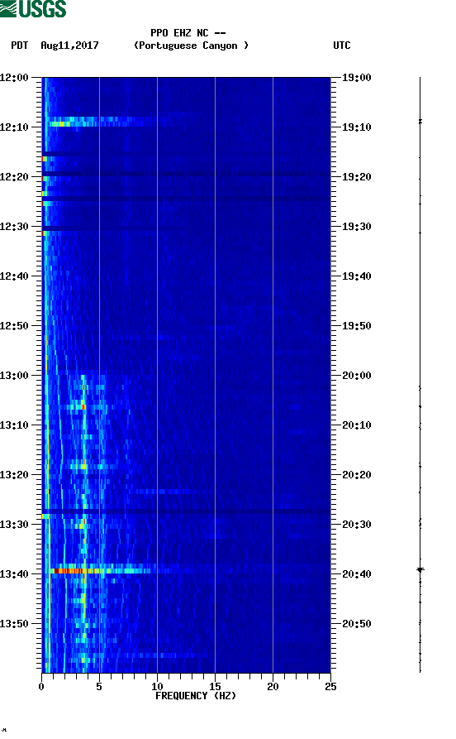The image size is (456, 739).
Task: Click the '10' frequency axis label
Action: point(157,687)
